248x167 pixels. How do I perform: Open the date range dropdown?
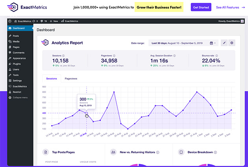coord(183,43)
